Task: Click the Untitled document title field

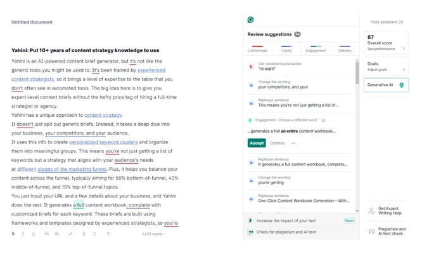Action: pyautogui.click(x=32, y=22)
